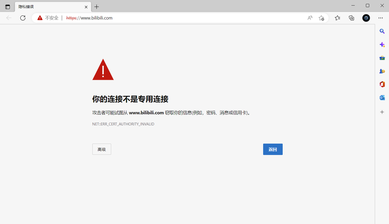This screenshot has height=224, width=389.
Task: Expand the 高级 advanced options button
Action: click(102, 149)
